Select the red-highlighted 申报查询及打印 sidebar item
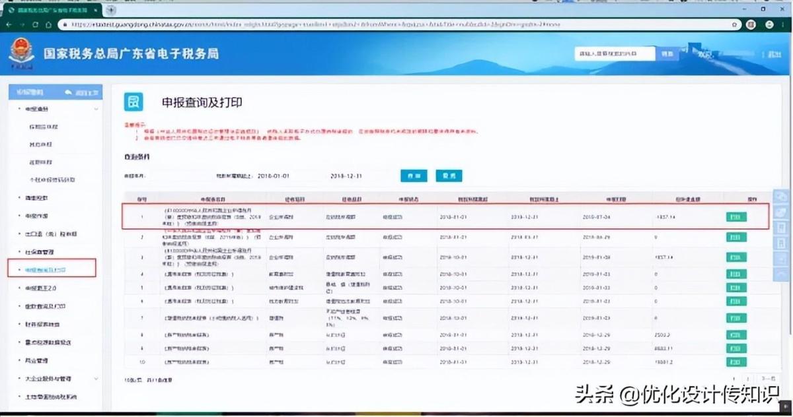Viewport: 793px width, 417px height. point(52,270)
